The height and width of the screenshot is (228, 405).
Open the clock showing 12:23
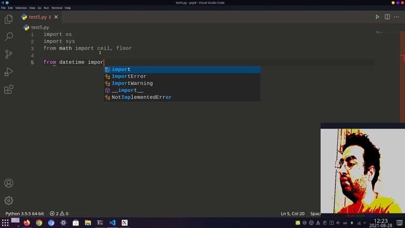[381, 223]
